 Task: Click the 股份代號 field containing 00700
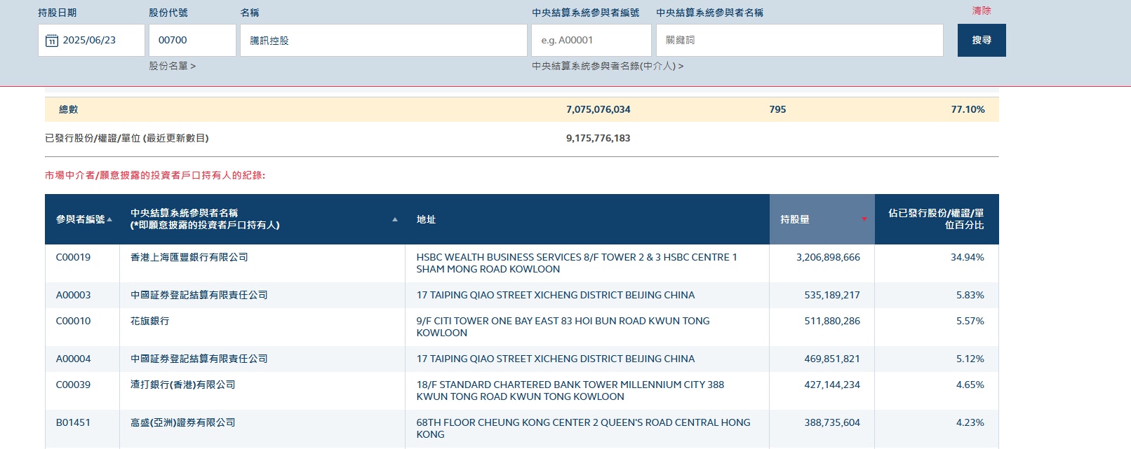coord(192,40)
